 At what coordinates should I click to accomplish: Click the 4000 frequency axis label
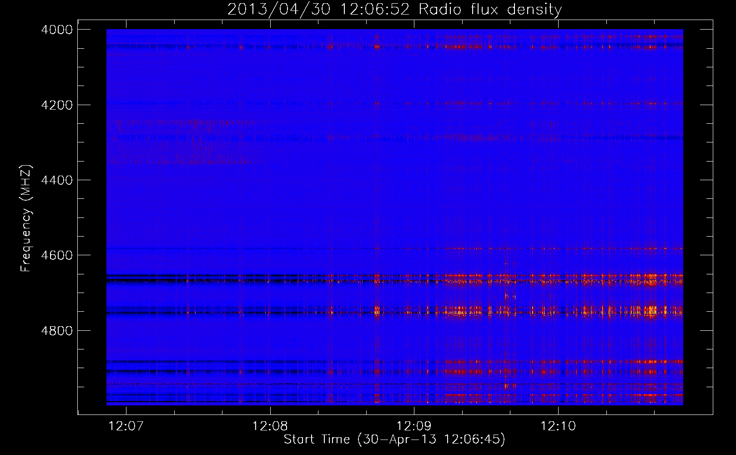57,30
